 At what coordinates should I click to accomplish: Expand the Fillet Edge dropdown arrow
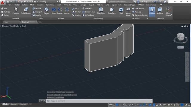(x=101, y=15)
